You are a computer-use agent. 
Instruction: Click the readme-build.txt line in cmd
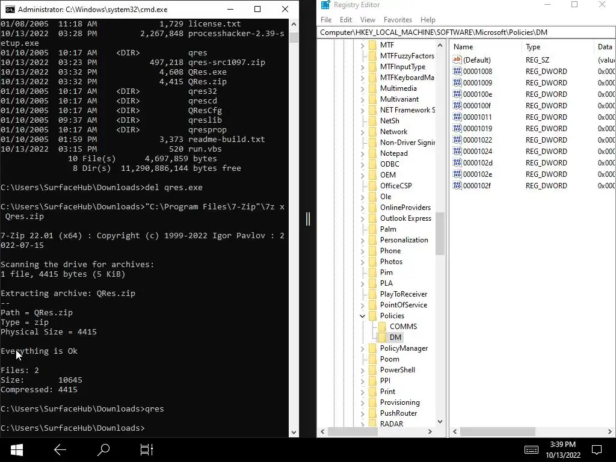tap(133, 139)
